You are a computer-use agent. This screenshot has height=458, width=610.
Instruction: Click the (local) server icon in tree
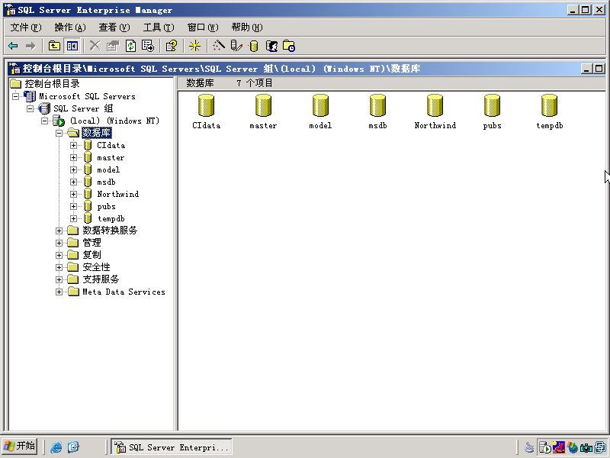tap(59, 121)
